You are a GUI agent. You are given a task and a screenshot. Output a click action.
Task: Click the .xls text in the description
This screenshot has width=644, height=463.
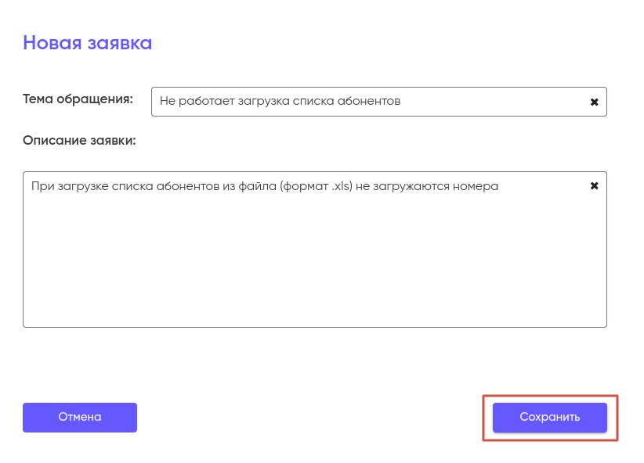point(341,187)
